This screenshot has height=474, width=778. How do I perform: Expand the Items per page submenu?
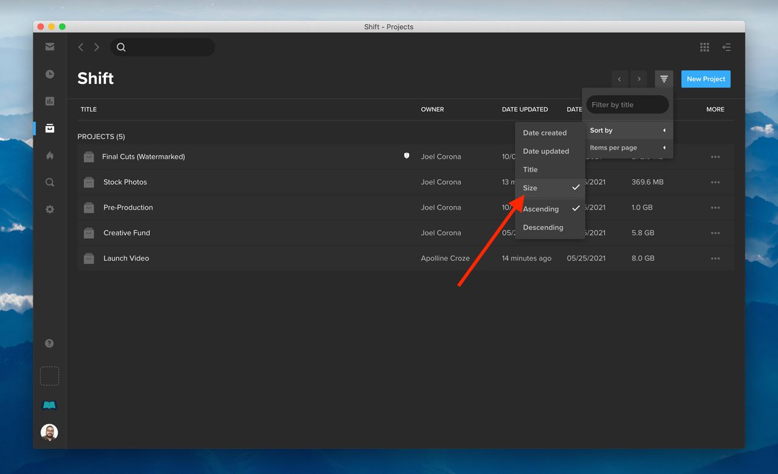pyautogui.click(x=627, y=148)
